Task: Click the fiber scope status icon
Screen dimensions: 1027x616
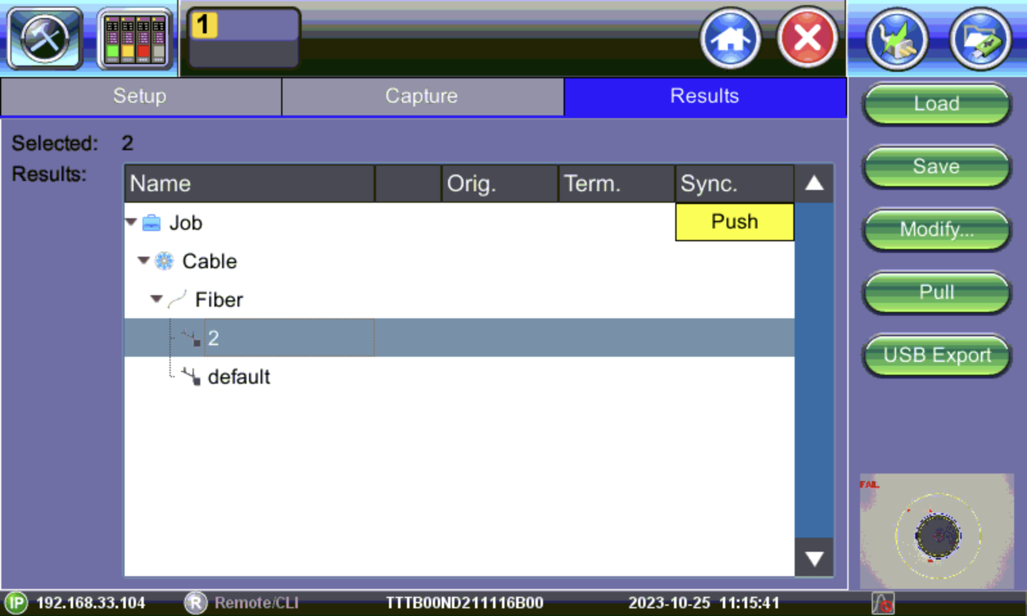Action: click(883, 603)
